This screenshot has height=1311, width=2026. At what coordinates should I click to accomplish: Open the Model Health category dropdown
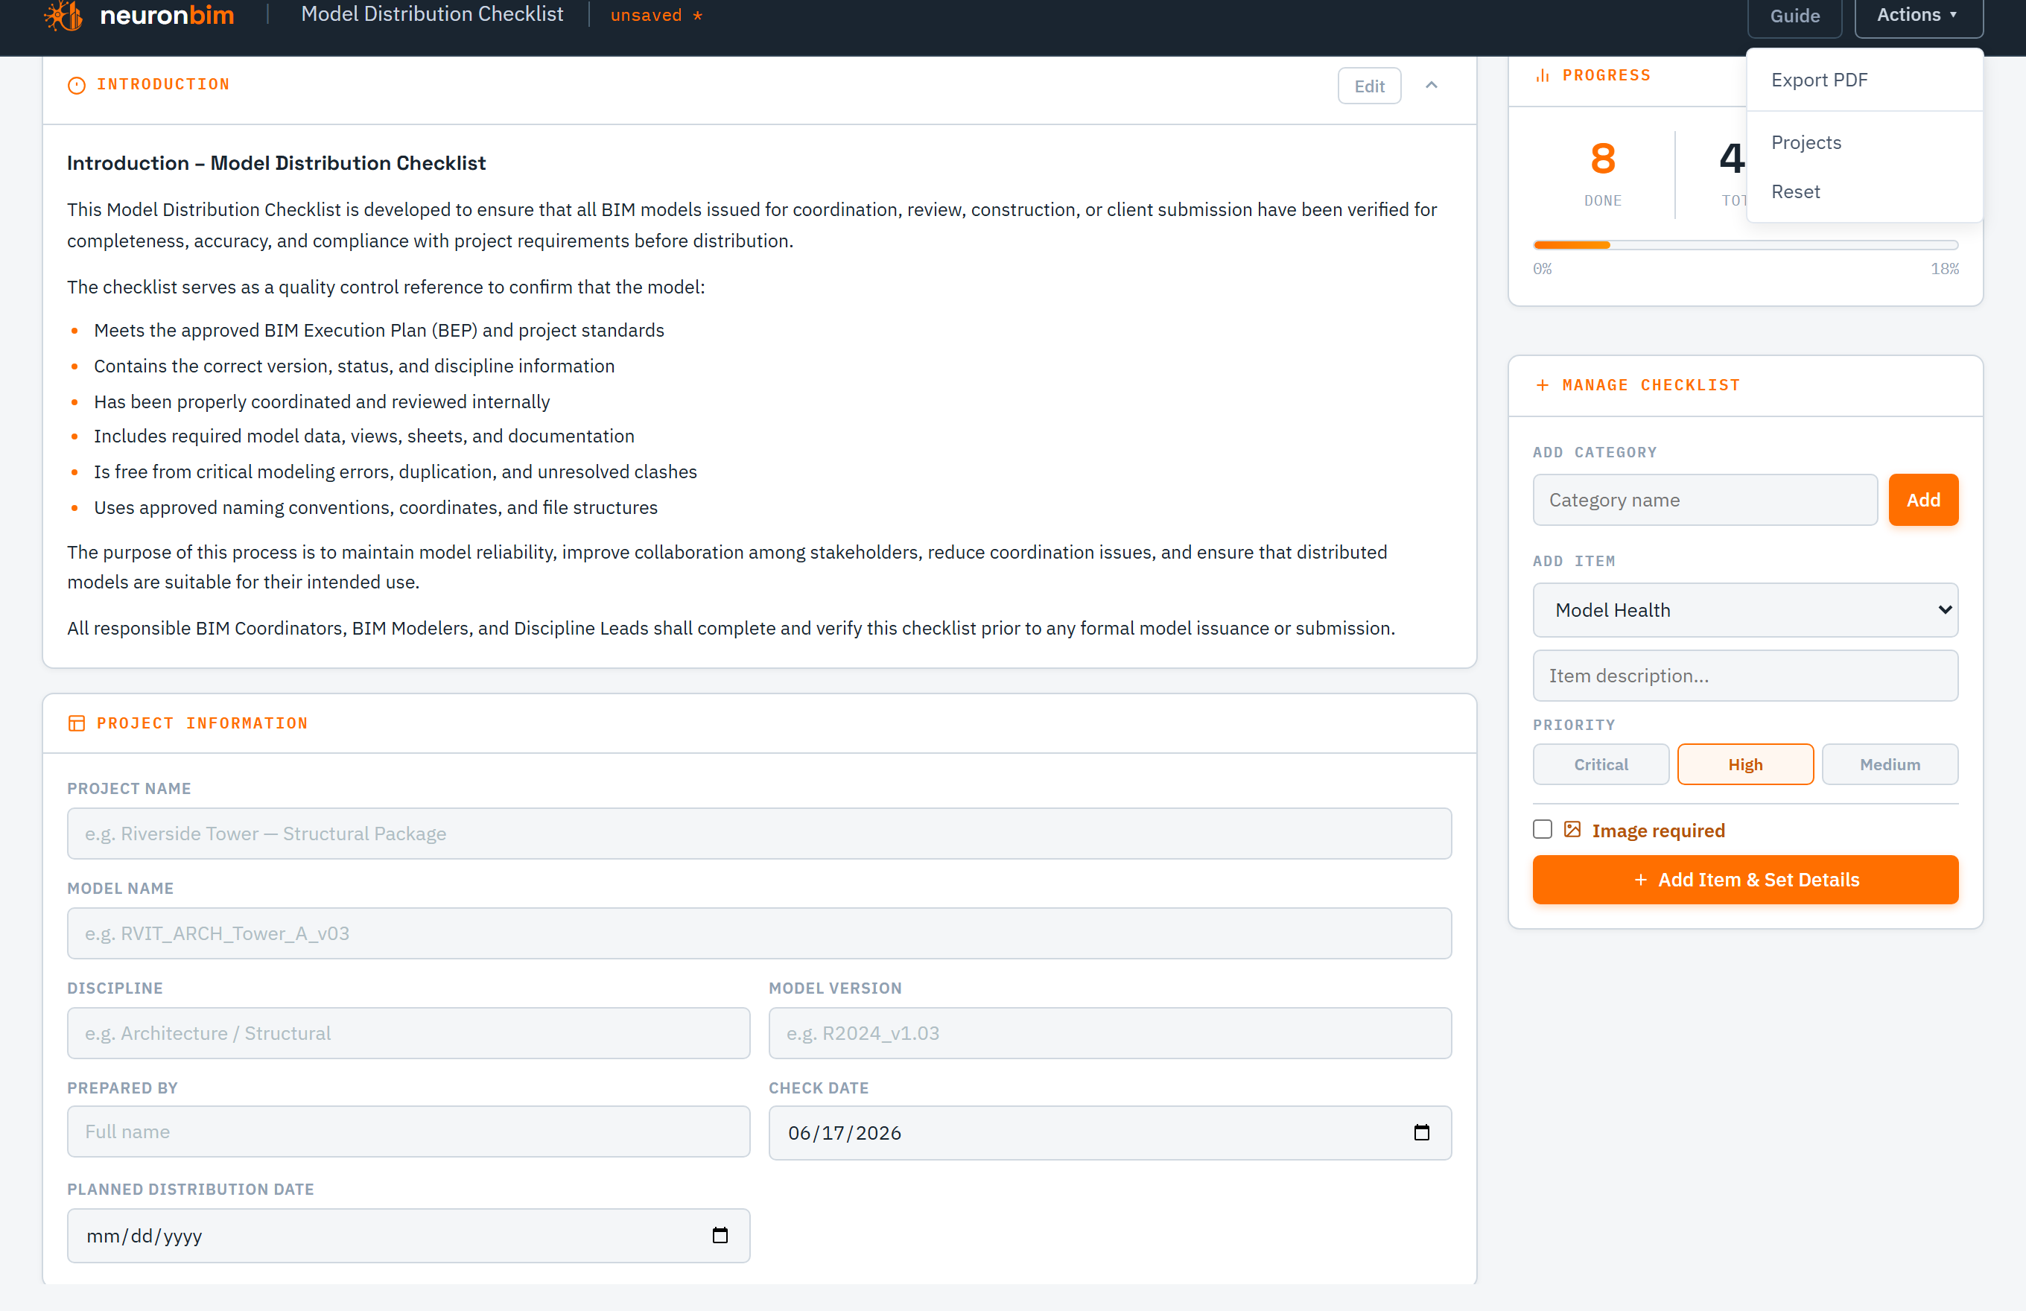tap(1745, 609)
